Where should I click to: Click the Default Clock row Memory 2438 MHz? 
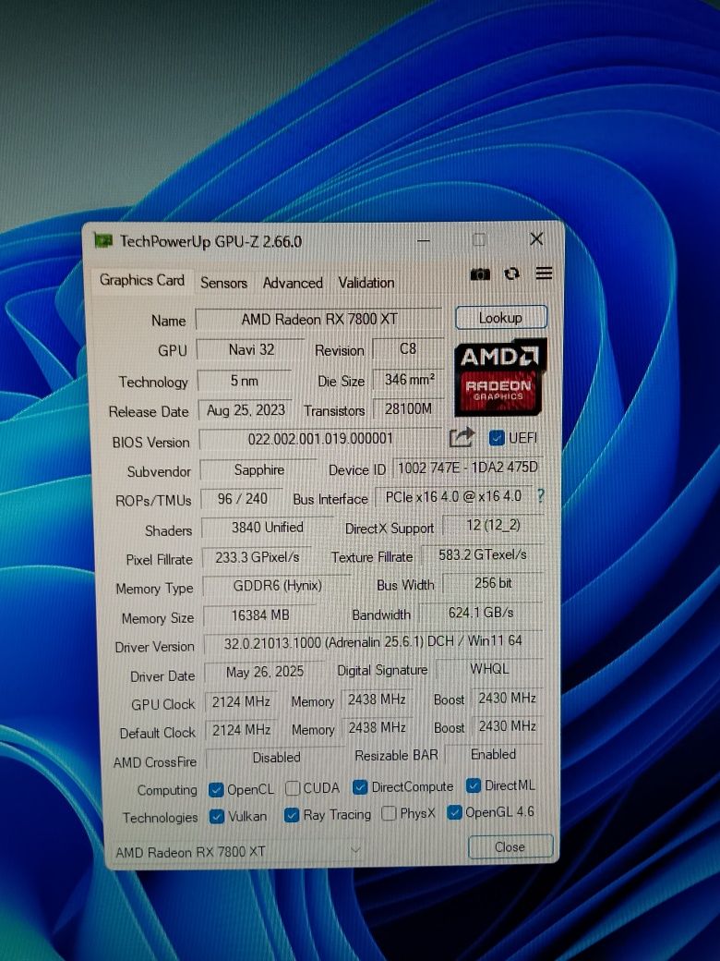(377, 727)
